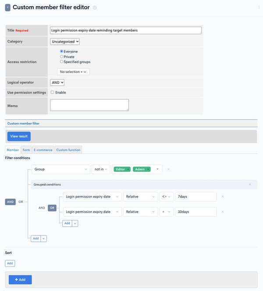Viewport: 263px width, 291px height.
Task: Go back using the header back arrow
Action: click(7, 7)
